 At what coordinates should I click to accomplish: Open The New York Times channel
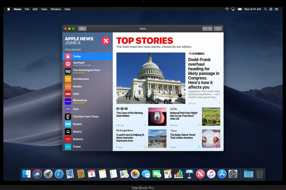point(88,117)
